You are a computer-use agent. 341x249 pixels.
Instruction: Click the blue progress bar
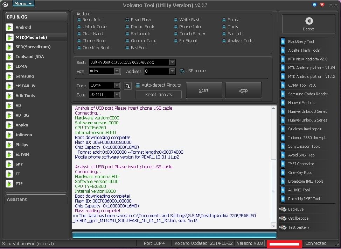click(174, 235)
